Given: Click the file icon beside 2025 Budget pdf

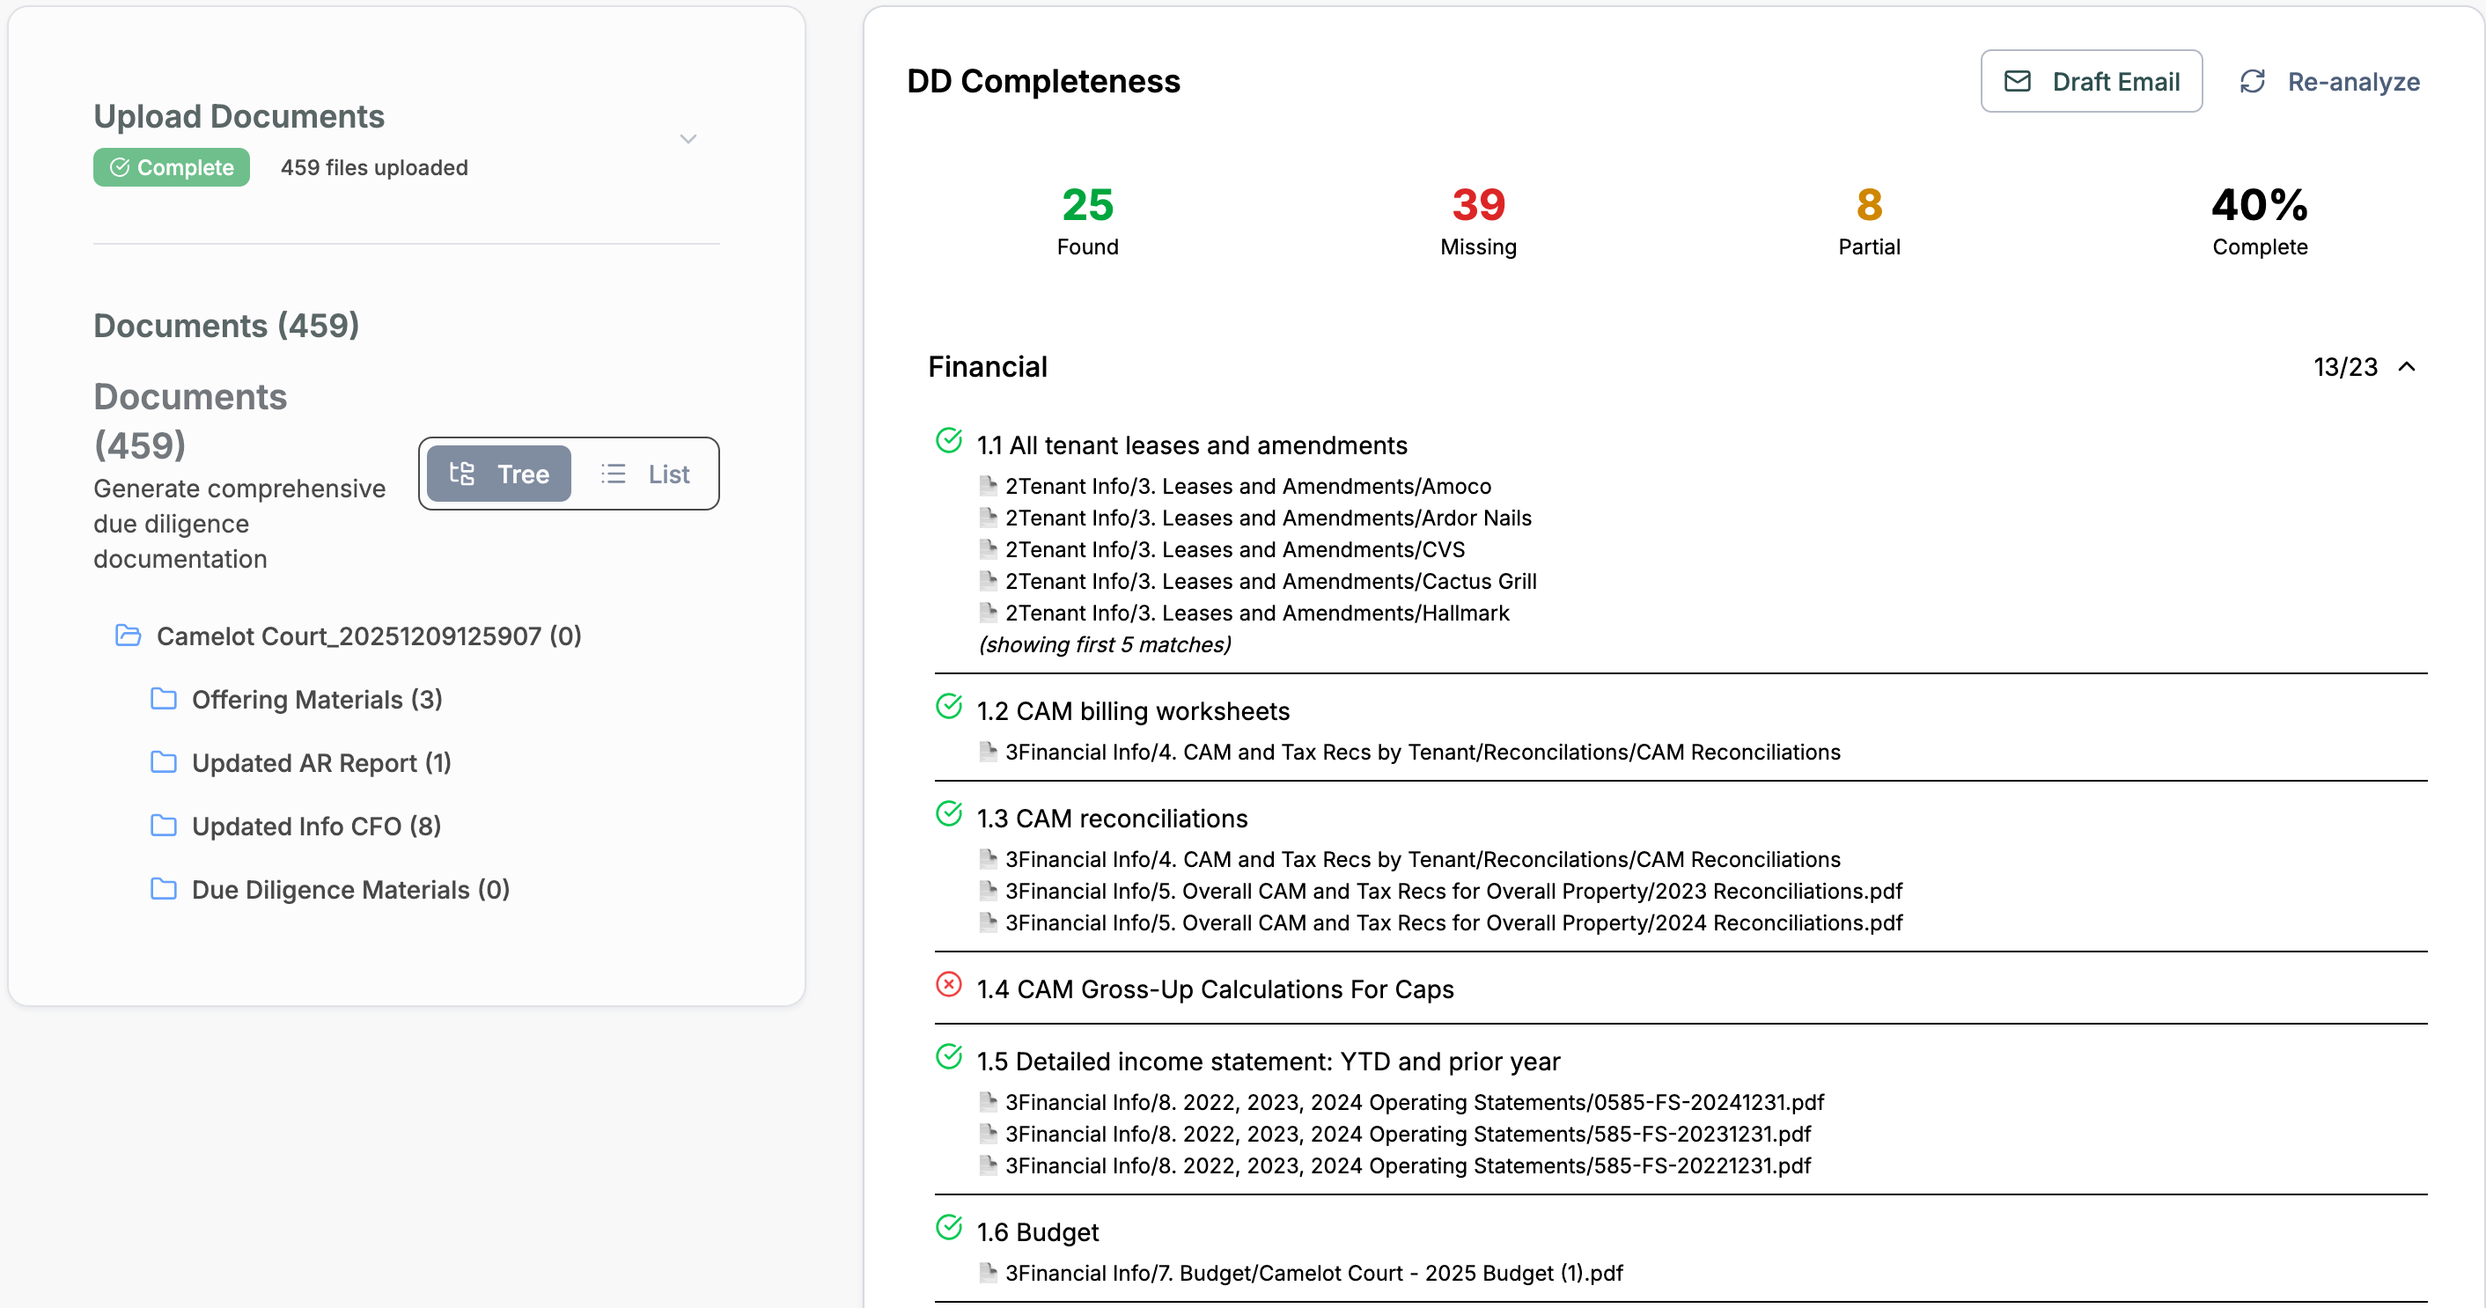Looking at the screenshot, I should 987,1272.
